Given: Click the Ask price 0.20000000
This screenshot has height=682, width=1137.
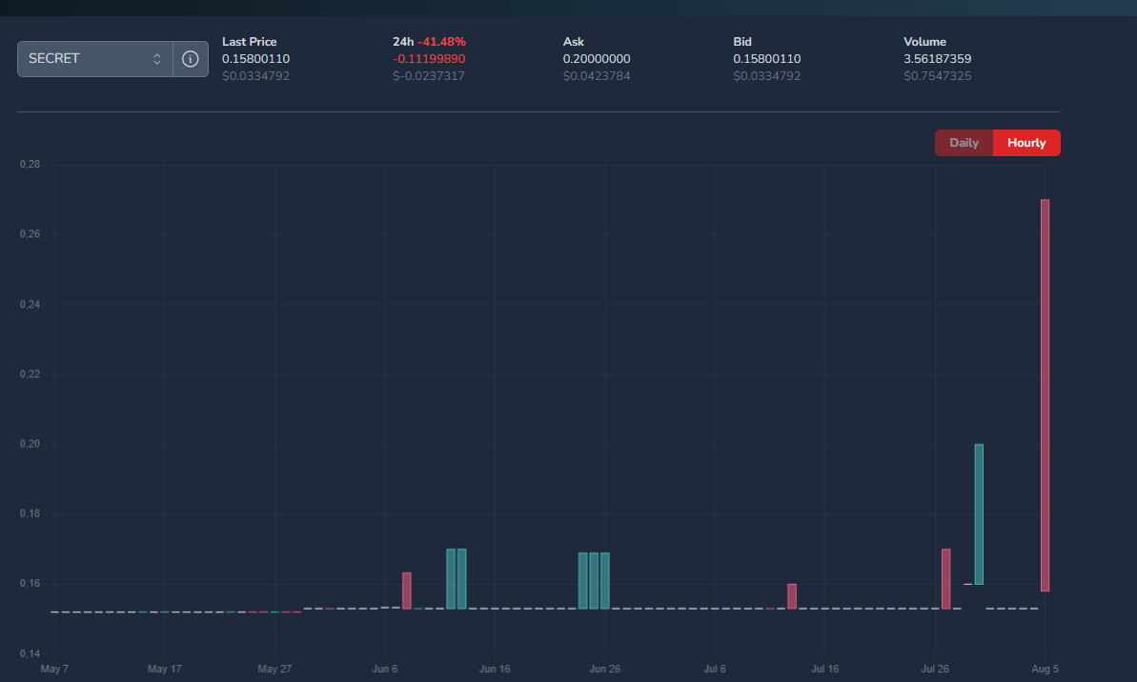Looking at the screenshot, I should pos(597,59).
